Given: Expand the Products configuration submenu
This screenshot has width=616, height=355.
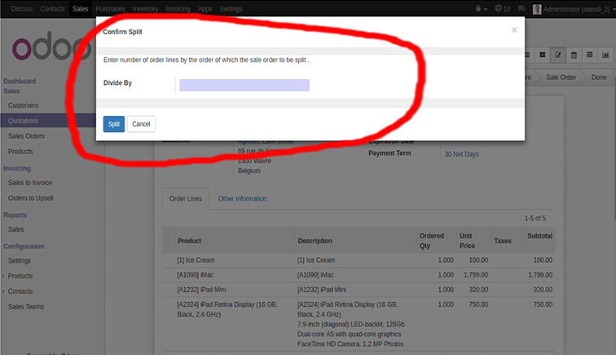Looking at the screenshot, I should coord(3,277).
